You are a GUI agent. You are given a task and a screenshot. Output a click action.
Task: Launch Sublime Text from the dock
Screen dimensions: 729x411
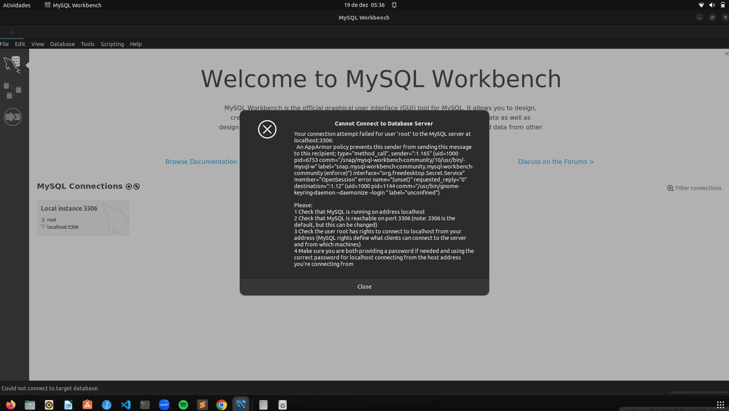(x=202, y=405)
